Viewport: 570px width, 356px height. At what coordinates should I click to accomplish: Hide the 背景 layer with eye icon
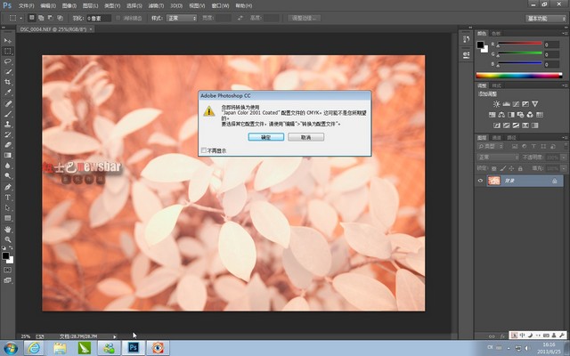pyautogui.click(x=481, y=180)
